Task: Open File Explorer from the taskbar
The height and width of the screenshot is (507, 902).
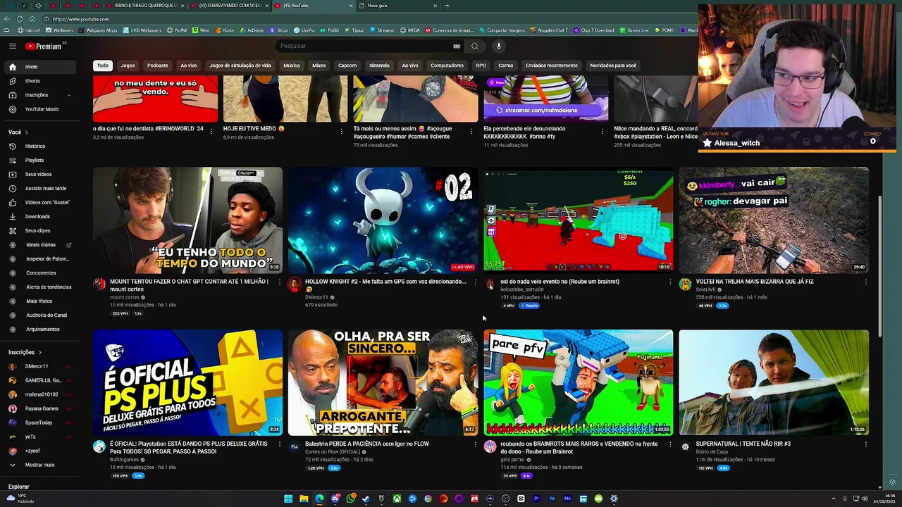Action: pyautogui.click(x=304, y=499)
